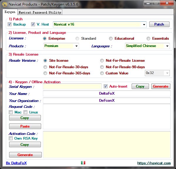Click Copy button under Request Code
Image resolution: width=176 pixels, height=169 pixels.
point(25,118)
